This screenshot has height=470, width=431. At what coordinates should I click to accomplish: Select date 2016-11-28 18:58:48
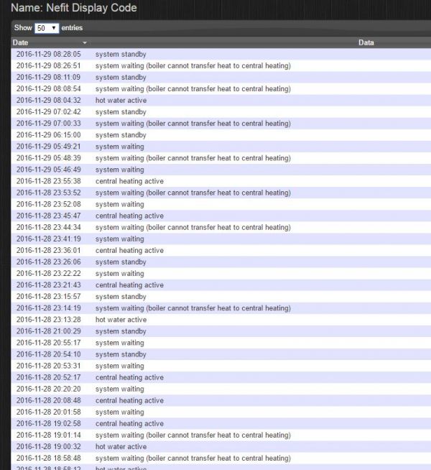coord(49,458)
